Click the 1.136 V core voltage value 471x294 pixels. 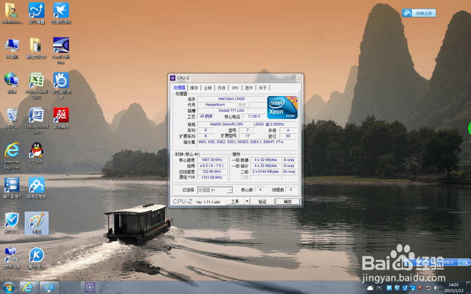click(254, 116)
